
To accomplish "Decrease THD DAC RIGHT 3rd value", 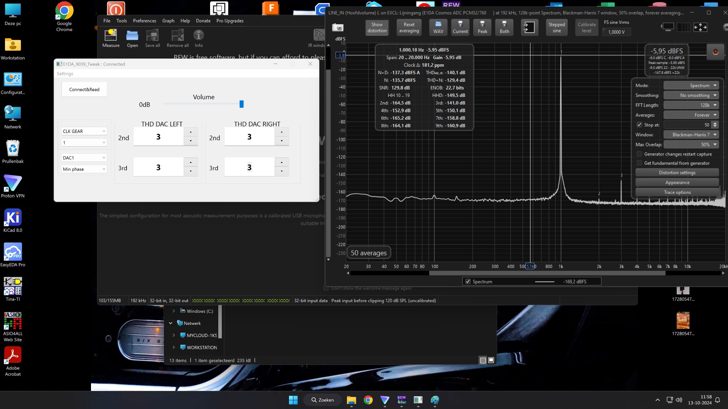I will [x=282, y=171].
